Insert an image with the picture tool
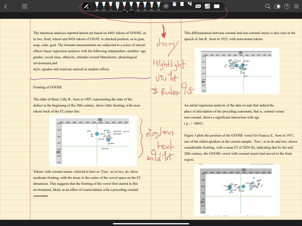302x226 pixels. pyautogui.click(x=207, y=6)
